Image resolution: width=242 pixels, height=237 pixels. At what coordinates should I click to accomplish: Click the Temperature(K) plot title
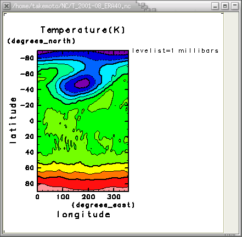click(x=83, y=30)
